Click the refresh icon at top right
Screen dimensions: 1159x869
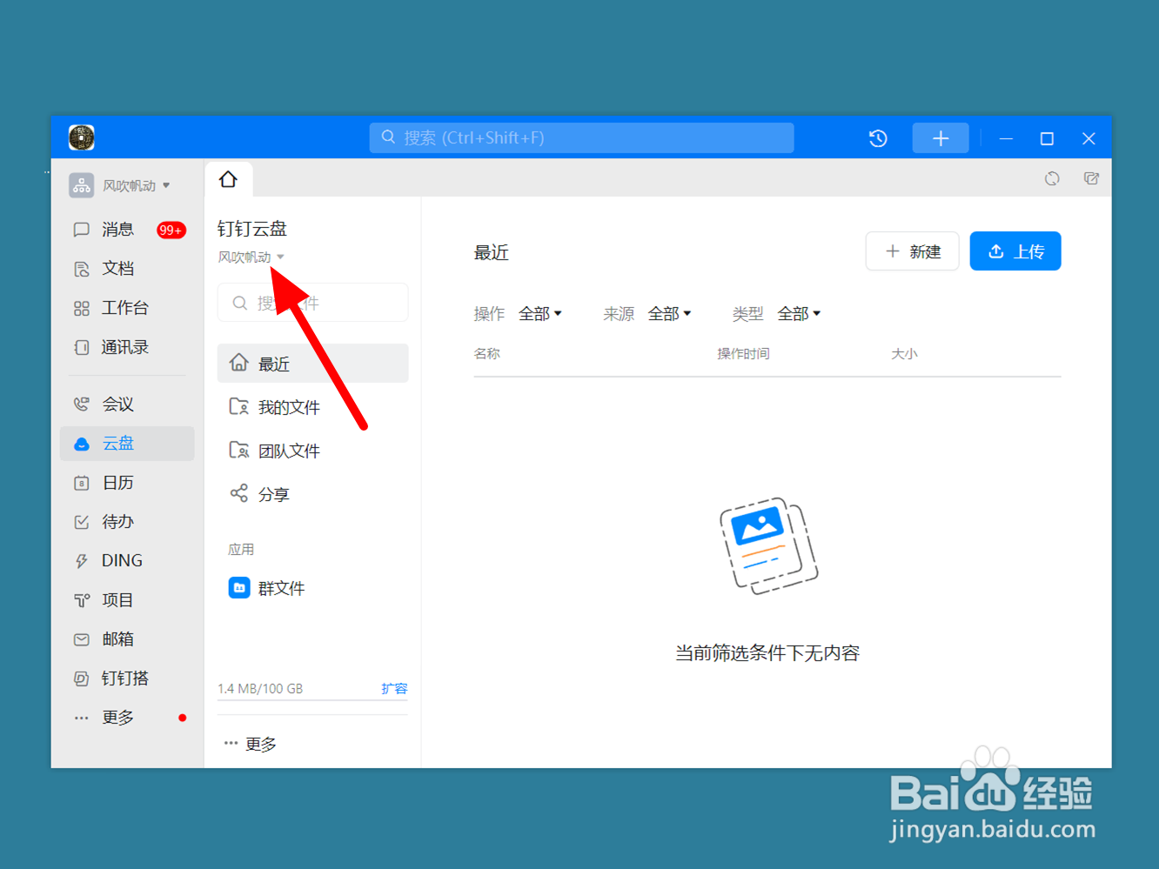pyautogui.click(x=1052, y=178)
